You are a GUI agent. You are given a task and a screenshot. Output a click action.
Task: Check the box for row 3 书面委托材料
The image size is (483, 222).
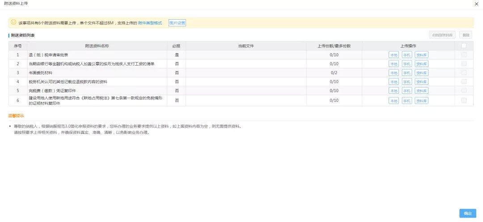tap(464, 72)
